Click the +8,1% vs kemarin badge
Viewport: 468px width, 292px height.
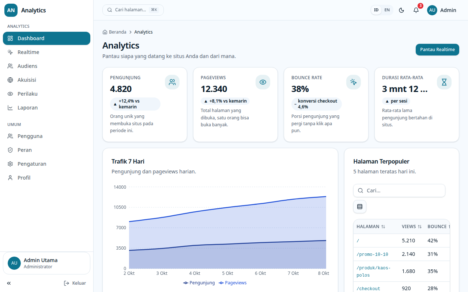pyautogui.click(x=226, y=101)
